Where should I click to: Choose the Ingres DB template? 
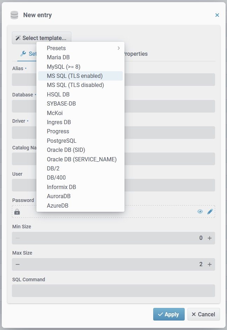click(x=80, y=122)
